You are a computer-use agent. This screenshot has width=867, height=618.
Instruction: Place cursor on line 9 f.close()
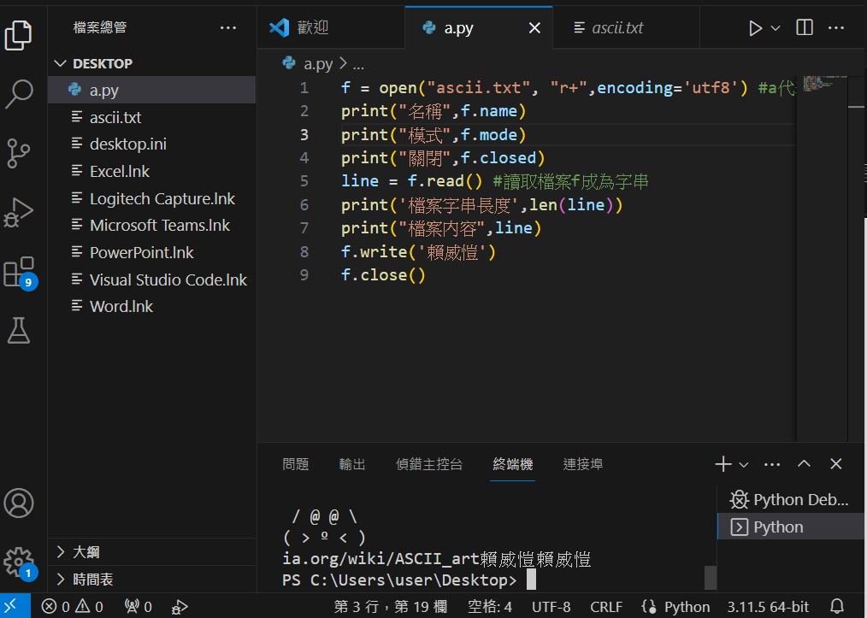pyautogui.click(x=383, y=274)
